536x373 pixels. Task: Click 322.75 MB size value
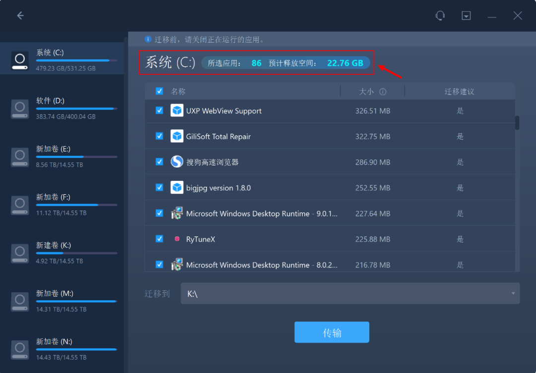[373, 137]
